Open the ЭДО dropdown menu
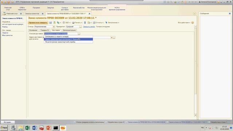The width and height of the screenshot is (233, 131). (66, 23)
